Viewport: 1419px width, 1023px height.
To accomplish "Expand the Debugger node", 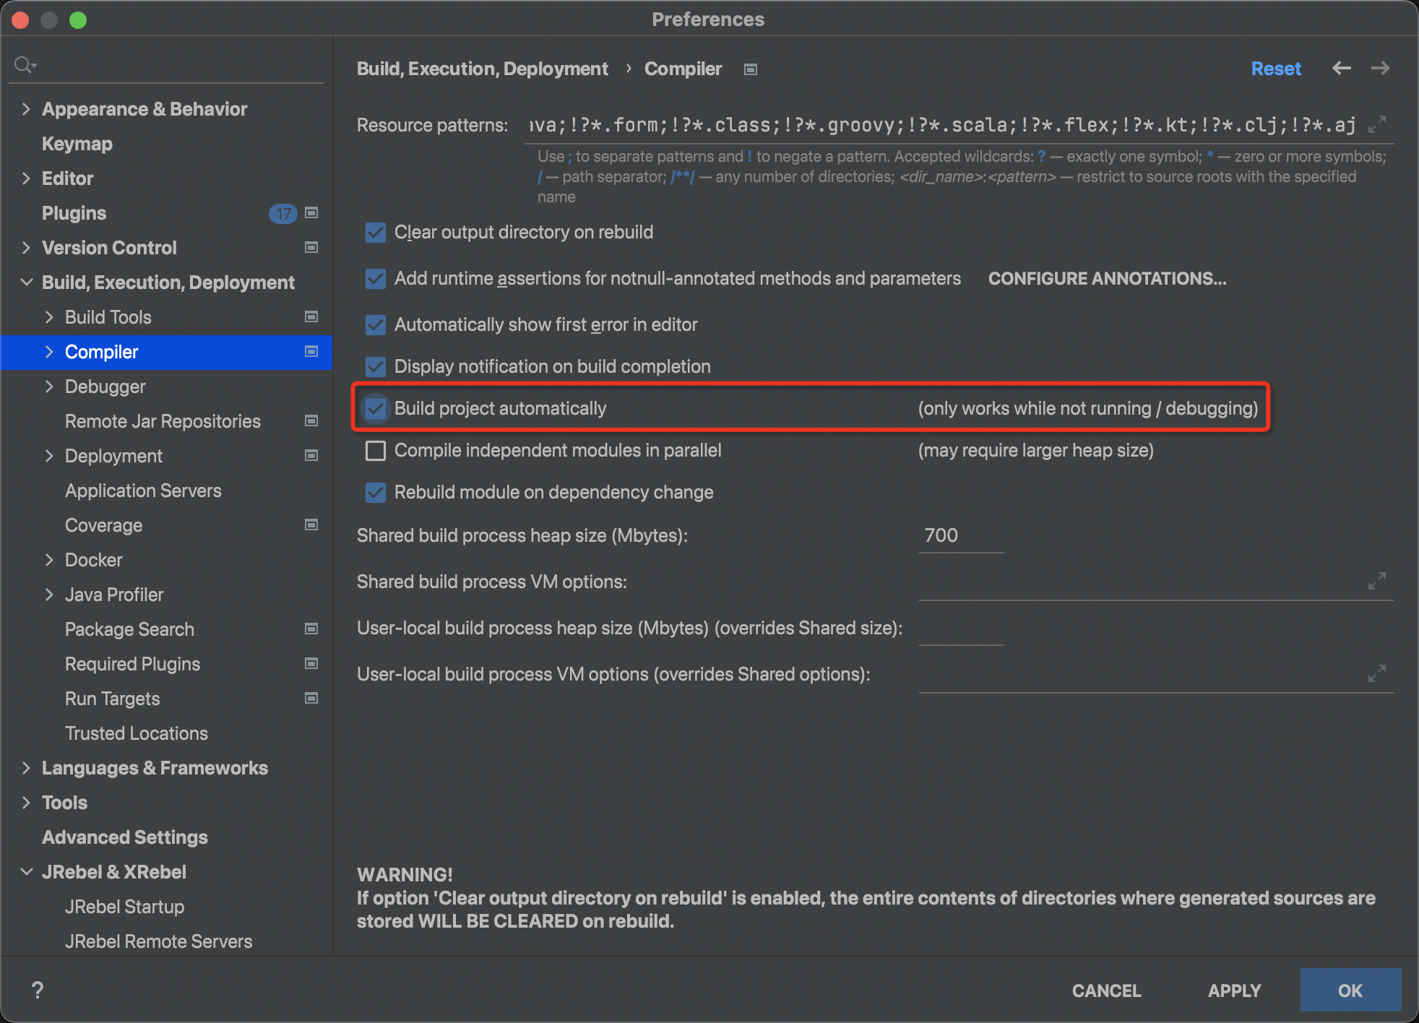I will (x=49, y=387).
